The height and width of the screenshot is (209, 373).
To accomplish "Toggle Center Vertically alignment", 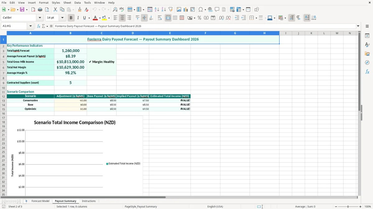I will coord(145,18).
